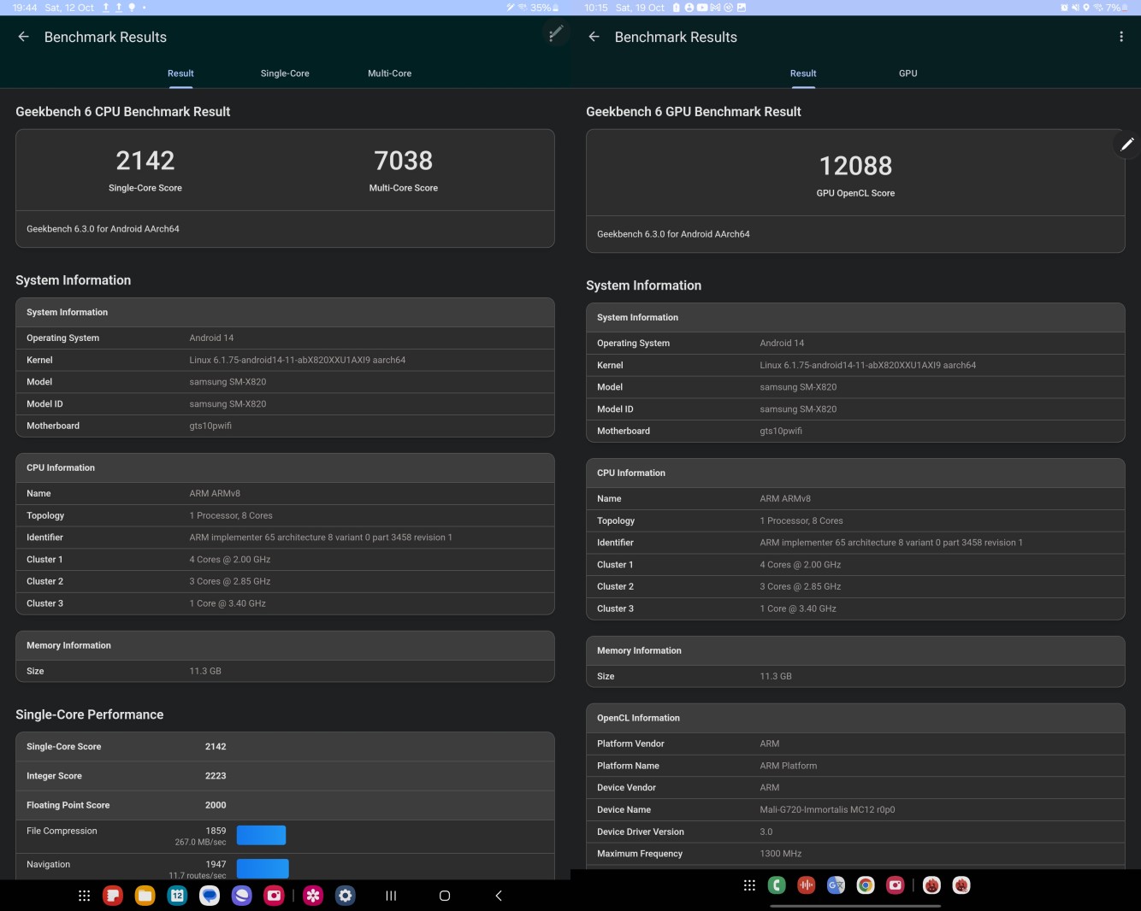Open Settings gear in left taskbar
This screenshot has height=911, width=1141.
346,896
